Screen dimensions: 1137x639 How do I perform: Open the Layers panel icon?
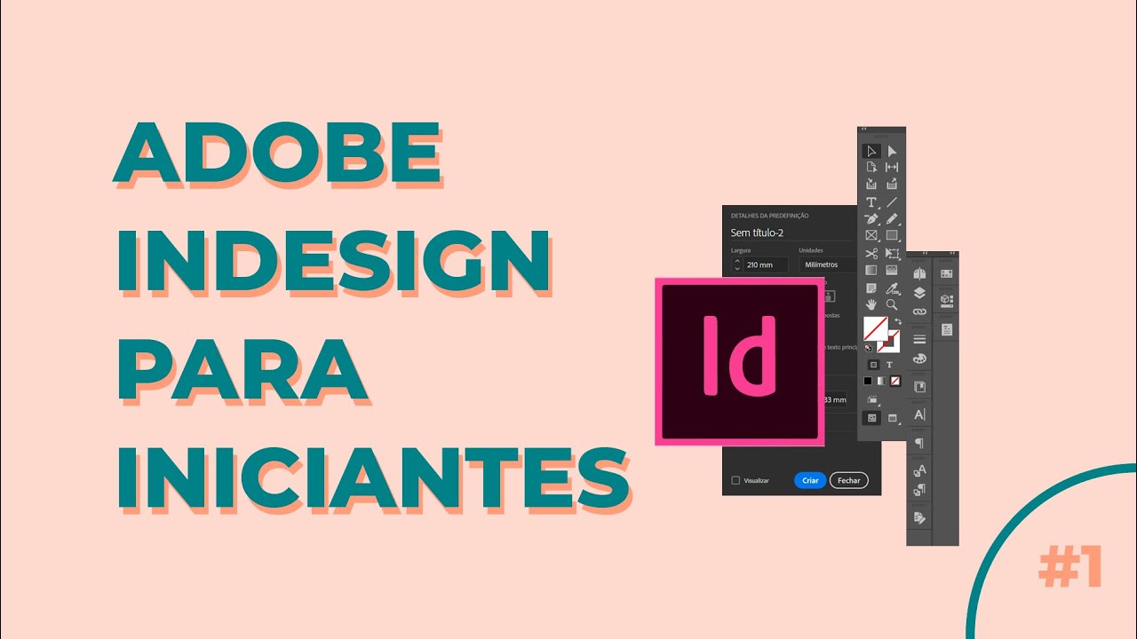tap(919, 293)
